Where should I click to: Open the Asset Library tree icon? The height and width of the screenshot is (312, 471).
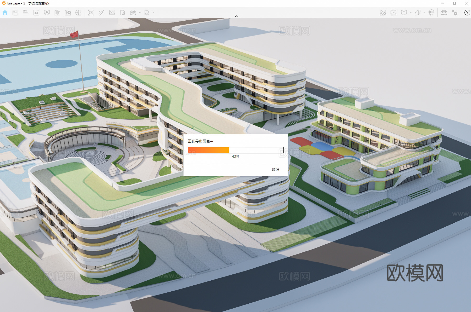pos(47,13)
